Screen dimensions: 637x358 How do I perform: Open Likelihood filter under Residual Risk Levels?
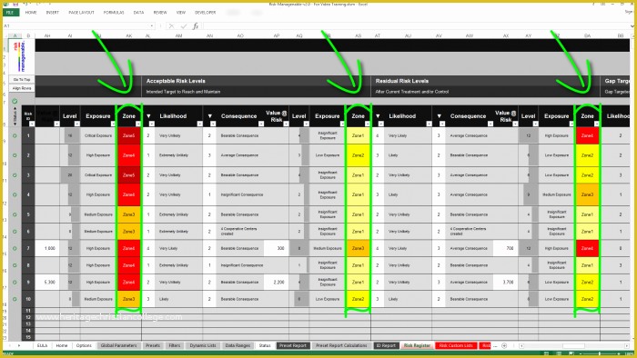pos(429,124)
